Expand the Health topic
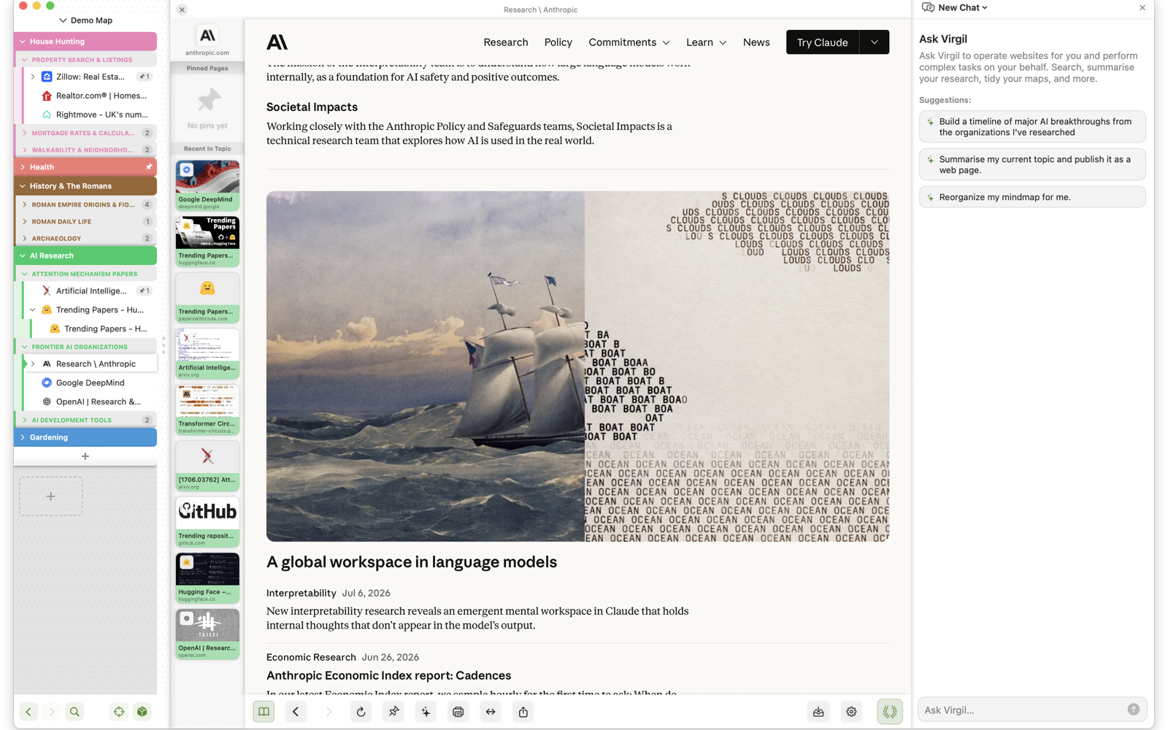The image size is (1168, 730). point(23,167)
